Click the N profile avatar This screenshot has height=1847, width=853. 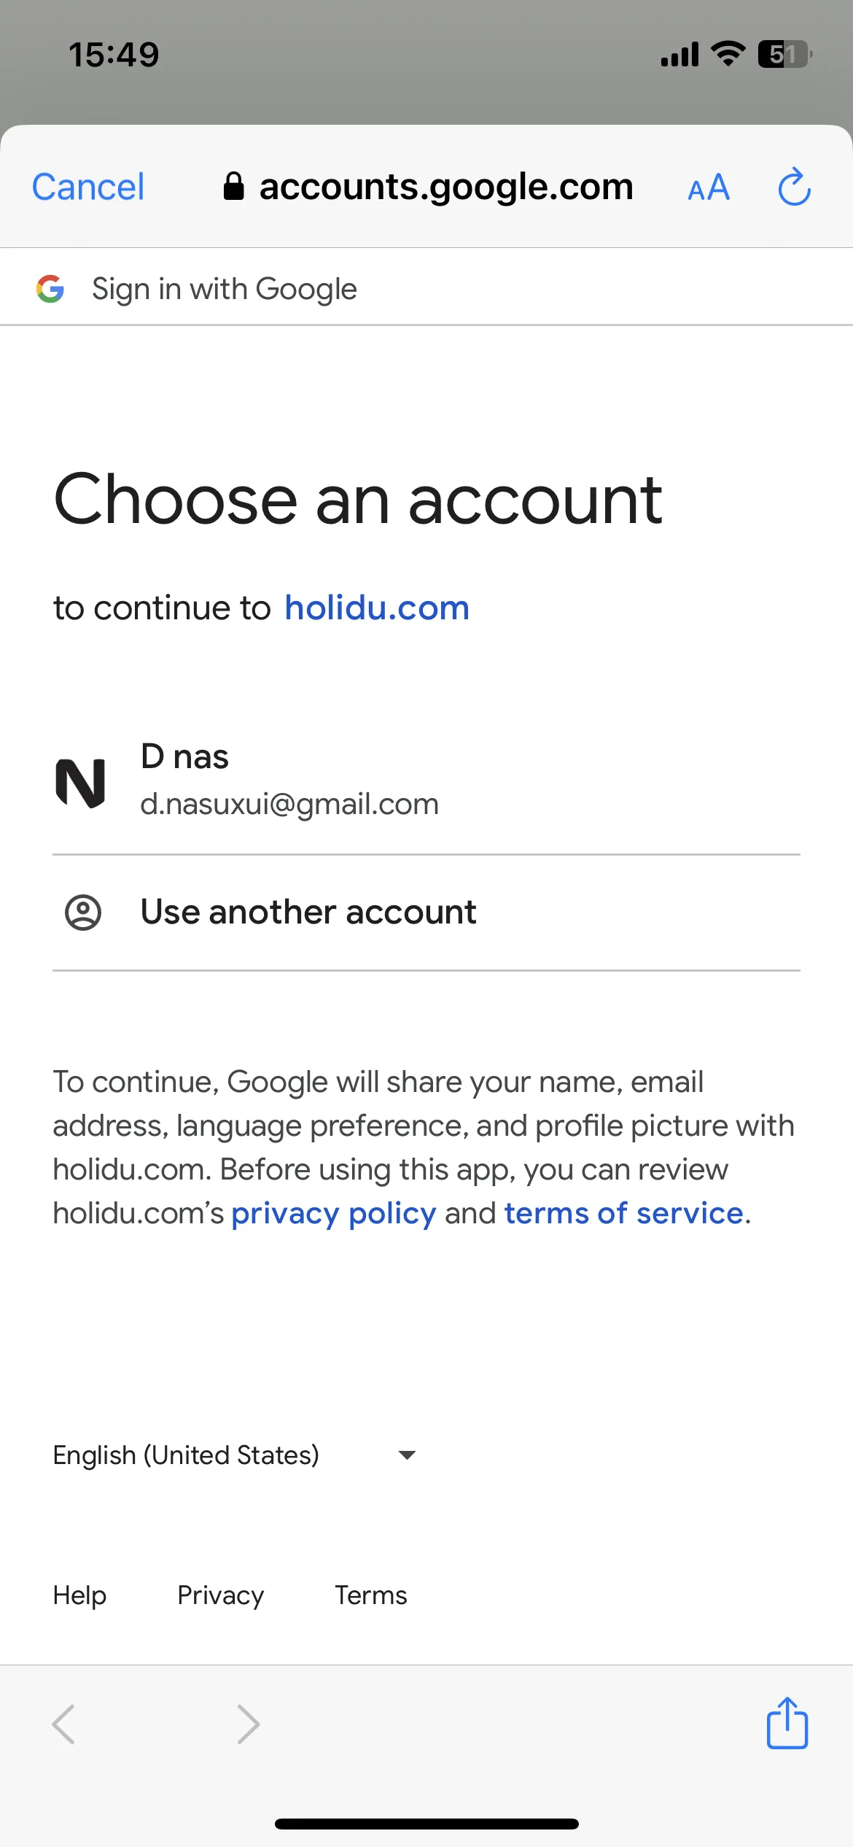(81, 782)
